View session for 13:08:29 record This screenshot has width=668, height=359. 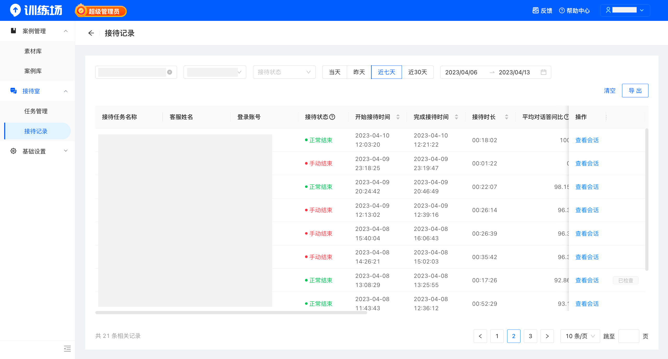pos(587,280)
